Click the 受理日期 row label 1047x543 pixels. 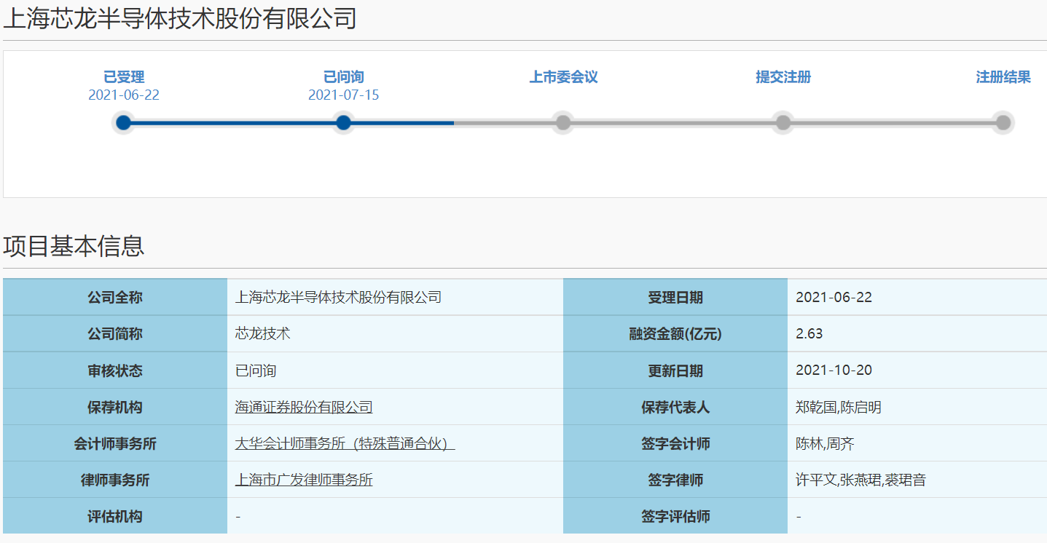point(675,296)
